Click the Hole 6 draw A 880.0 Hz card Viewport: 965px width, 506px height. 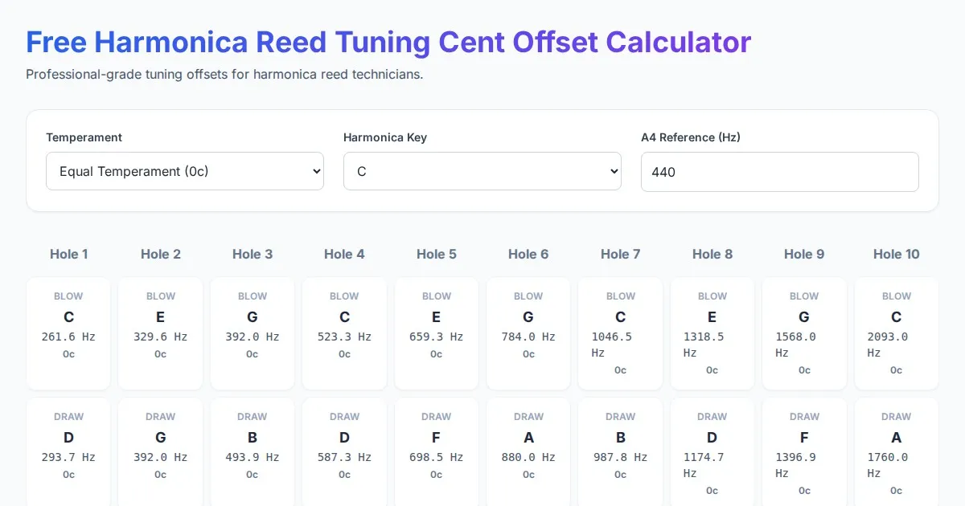click(528, 453)
